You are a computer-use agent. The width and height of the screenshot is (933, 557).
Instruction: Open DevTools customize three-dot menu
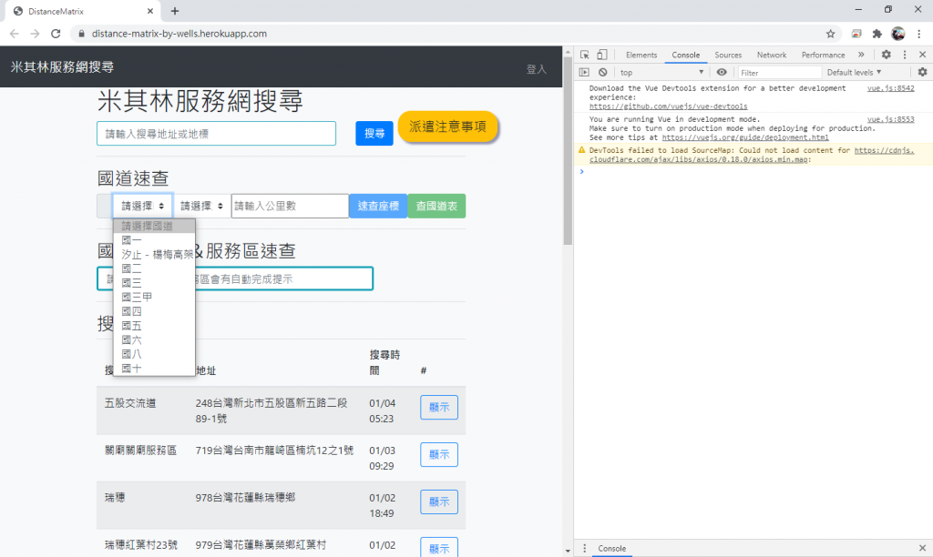(905, 55)
